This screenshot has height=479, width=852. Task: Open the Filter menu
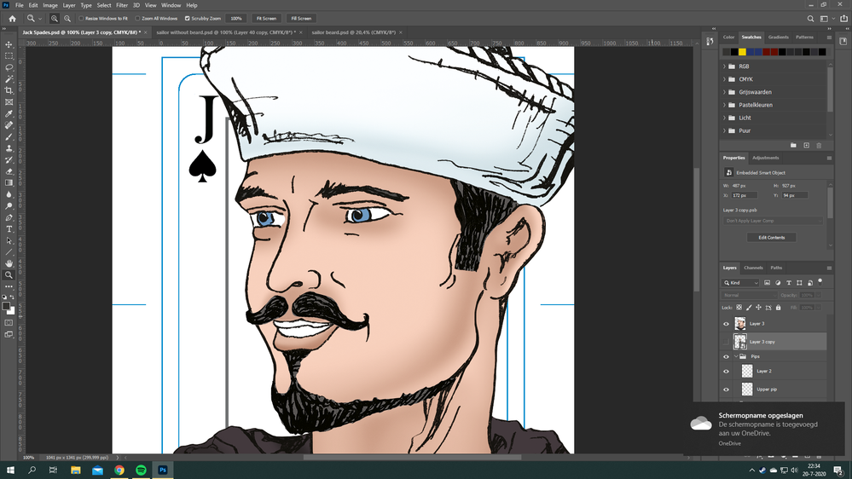(122, 5)
